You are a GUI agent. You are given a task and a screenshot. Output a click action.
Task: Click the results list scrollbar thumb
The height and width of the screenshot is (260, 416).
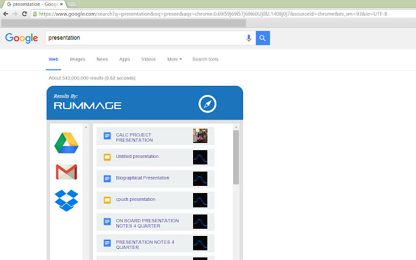[236, 157]
